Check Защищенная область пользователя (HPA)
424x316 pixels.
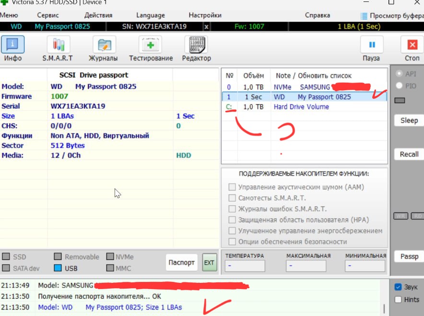pos(232,219)
